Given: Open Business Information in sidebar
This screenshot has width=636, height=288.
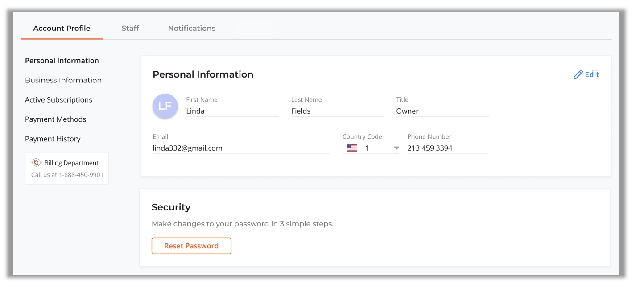Looking at the screenshot, I should (x=63, y=80).
